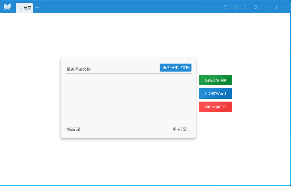Open the skin theme shirt icon
The height and width of the screenshot is (186, 291).
click(246, 7)
